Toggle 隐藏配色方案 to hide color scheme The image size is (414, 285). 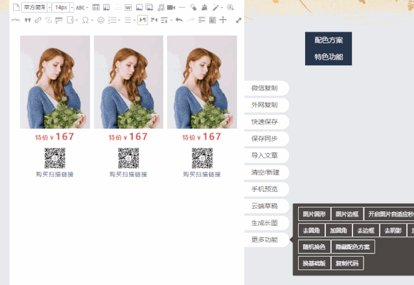pos(352,247)
